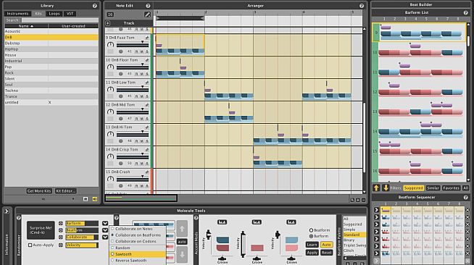Select the Beatform radio button in Accent Mods
The image size is (474, 265).
(311, 230)
